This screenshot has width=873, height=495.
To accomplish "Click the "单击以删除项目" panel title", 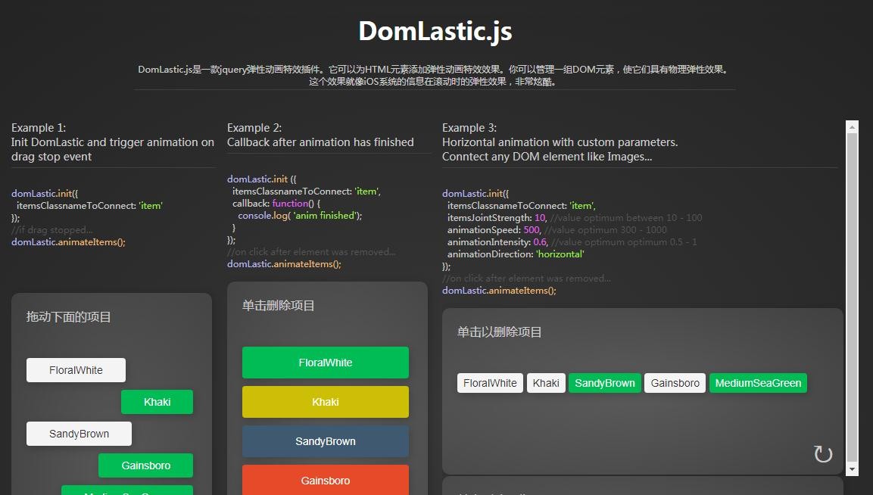I will (500, 332).
